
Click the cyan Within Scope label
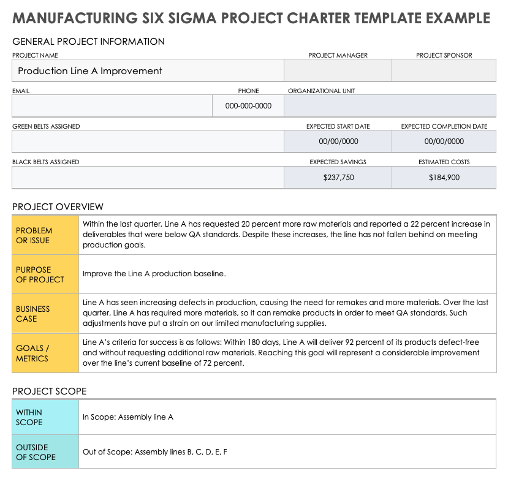(x=45, y=417)
